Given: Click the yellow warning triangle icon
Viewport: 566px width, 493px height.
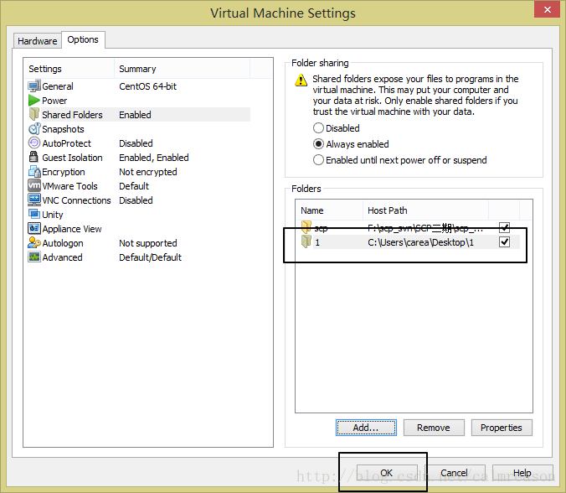Looking at the screenshot, I should pyautogui.click(x=301, y=80).
